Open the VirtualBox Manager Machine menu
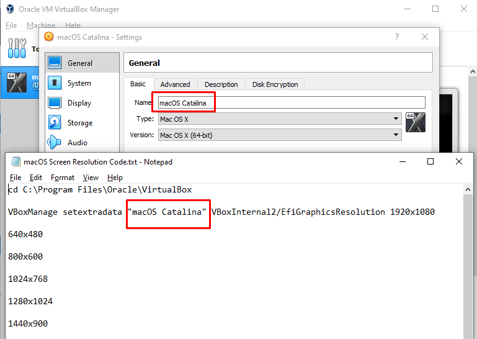The height and width of the screenshot is (339, 477). [41, 25]
